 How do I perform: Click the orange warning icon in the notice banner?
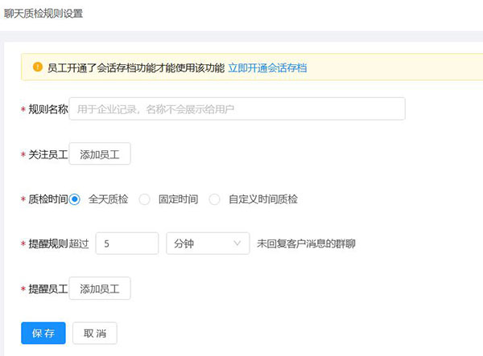[38, 67]
